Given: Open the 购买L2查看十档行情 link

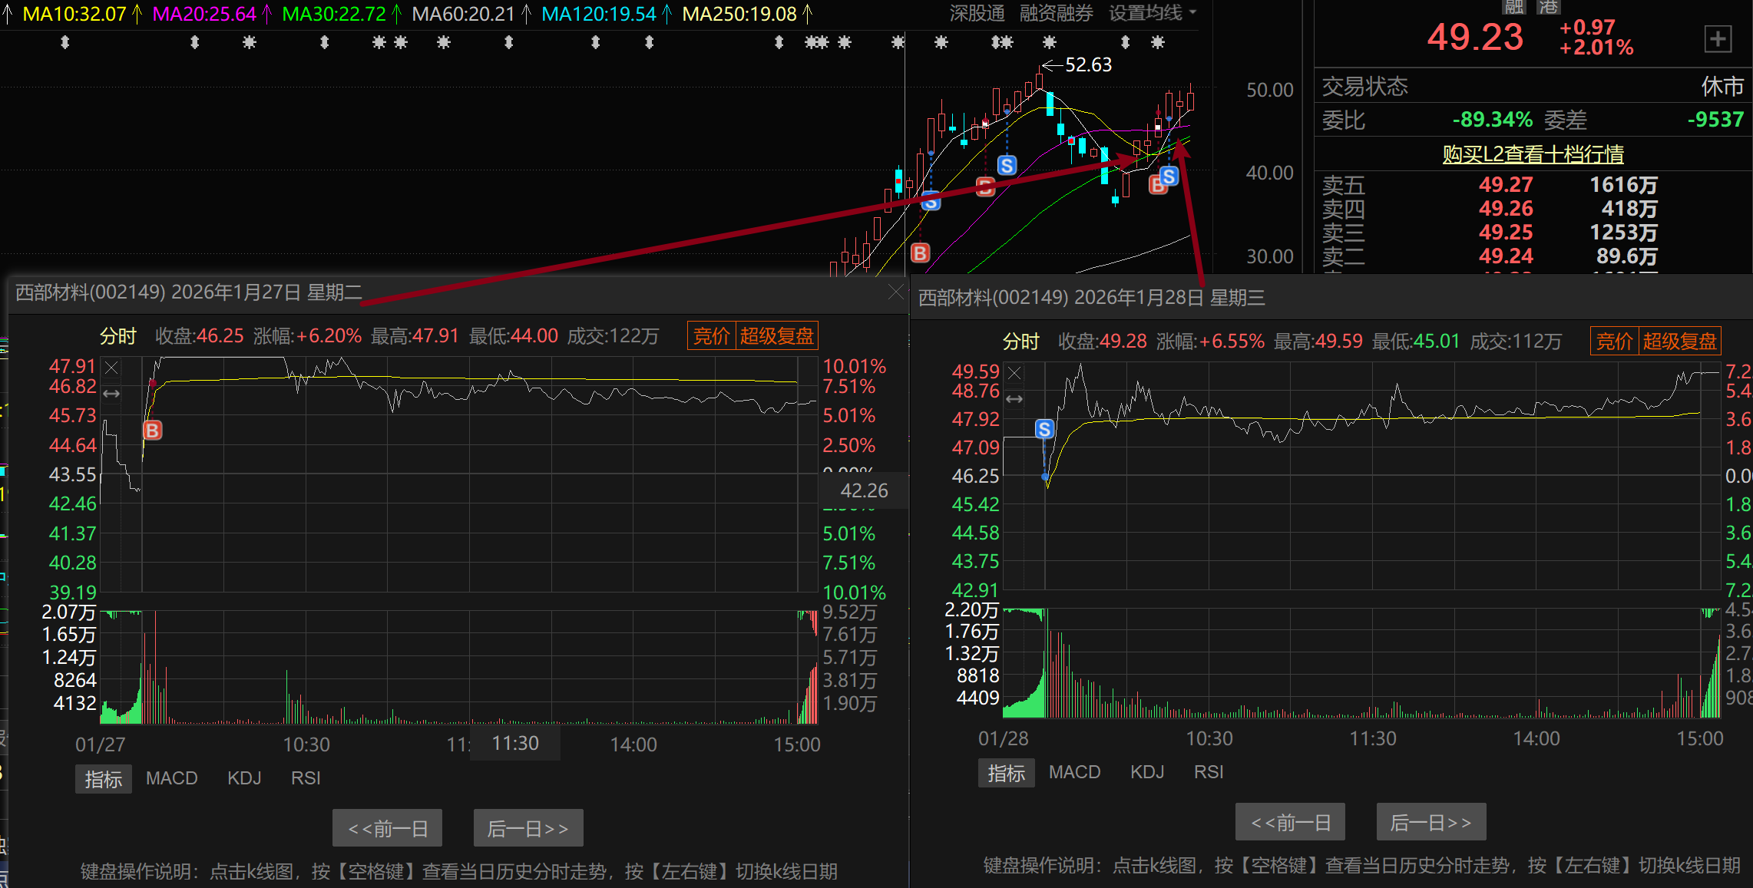Looking at the screenshot, I should tap(1533, 154).
